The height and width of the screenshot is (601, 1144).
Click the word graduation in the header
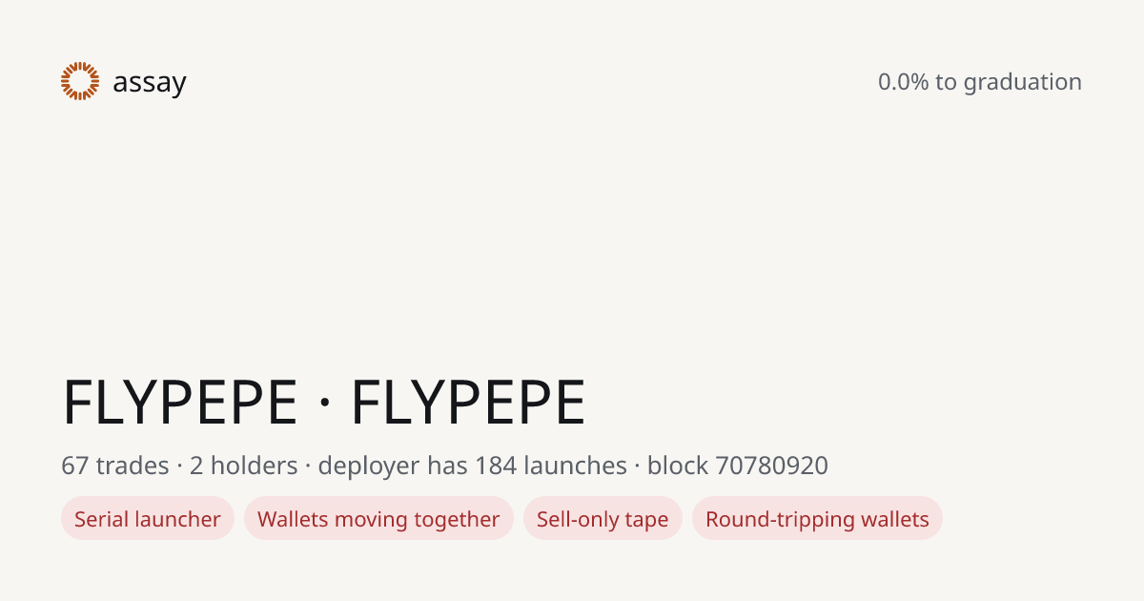[x=1022, y=83]
